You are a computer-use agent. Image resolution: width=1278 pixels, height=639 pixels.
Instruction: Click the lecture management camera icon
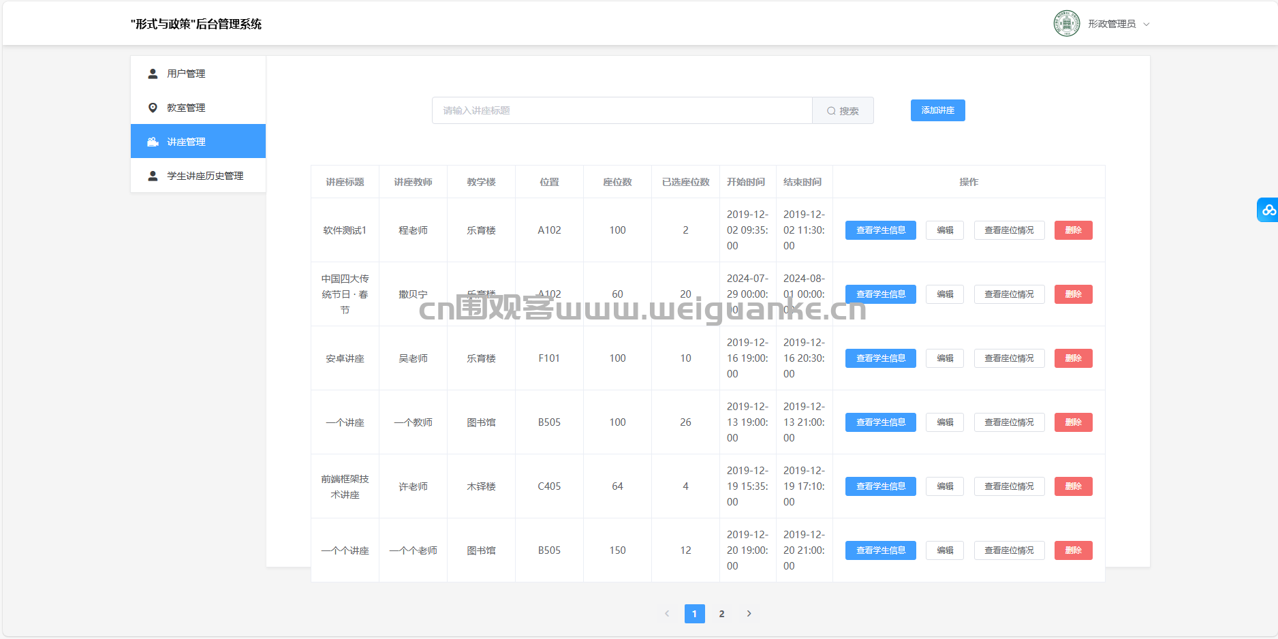153,142
